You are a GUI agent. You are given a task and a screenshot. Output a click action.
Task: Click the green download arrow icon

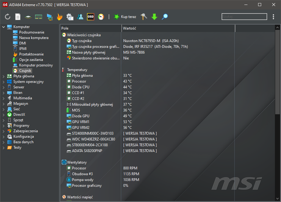(154, 17)
